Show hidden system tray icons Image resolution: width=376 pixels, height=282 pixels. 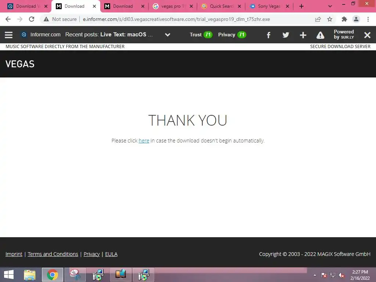315,275
